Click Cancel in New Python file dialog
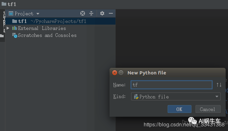 pos(208,109)
